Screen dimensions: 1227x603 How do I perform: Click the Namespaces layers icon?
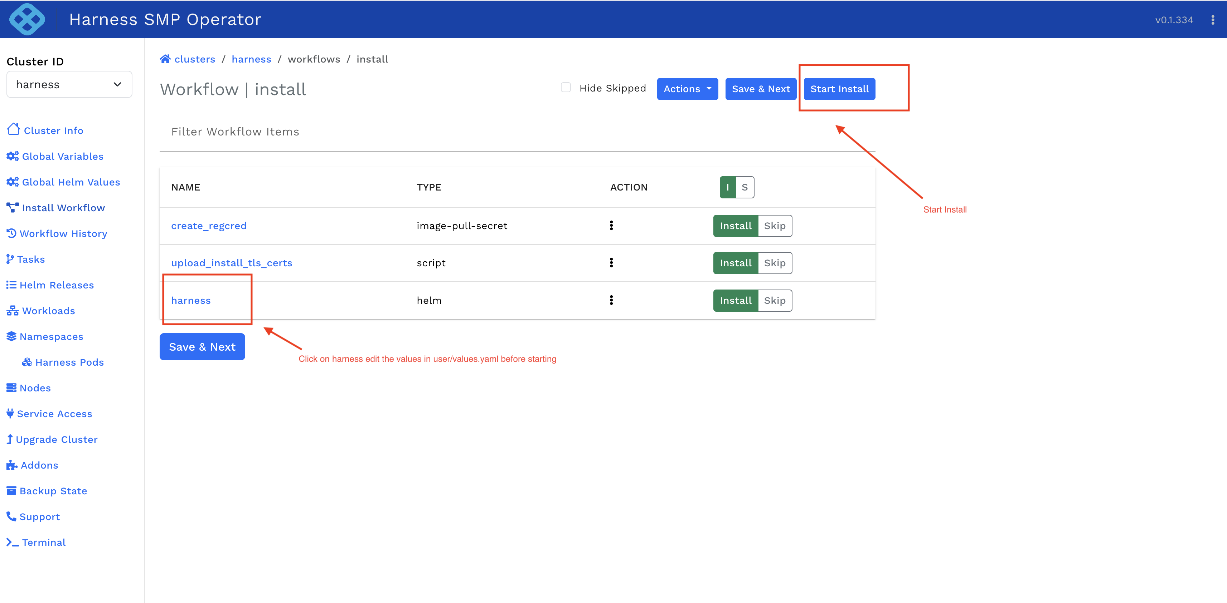11,336
